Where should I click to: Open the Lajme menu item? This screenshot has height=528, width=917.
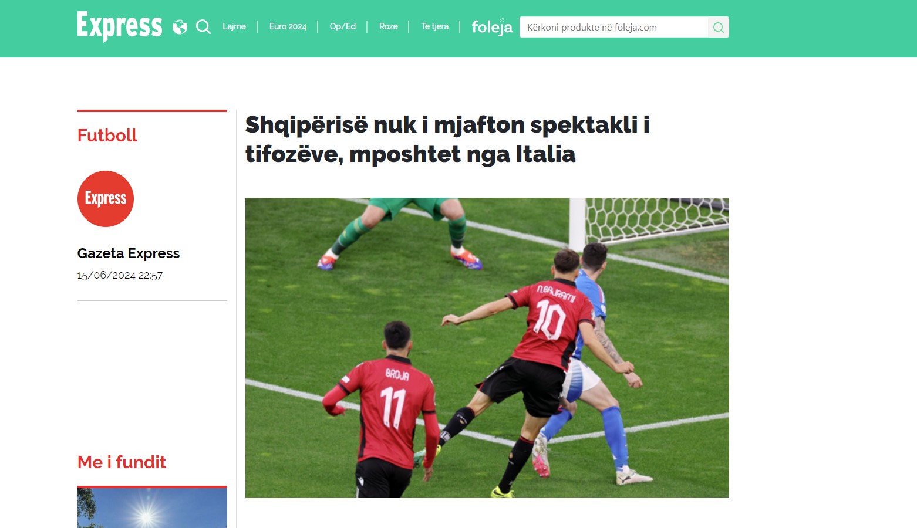(234, 26)
